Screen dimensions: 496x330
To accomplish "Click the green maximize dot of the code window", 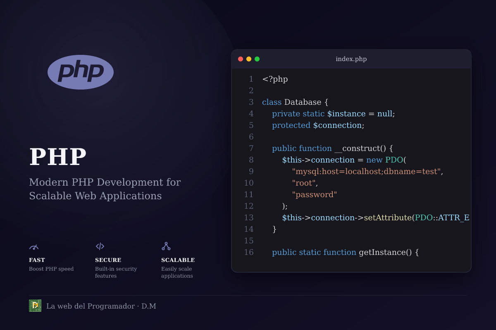I will (257, 59).
